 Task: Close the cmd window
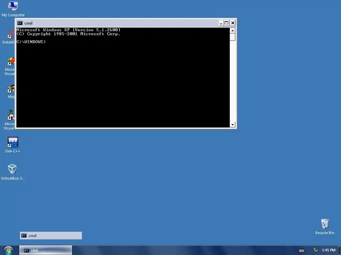[x=233, y=23]
